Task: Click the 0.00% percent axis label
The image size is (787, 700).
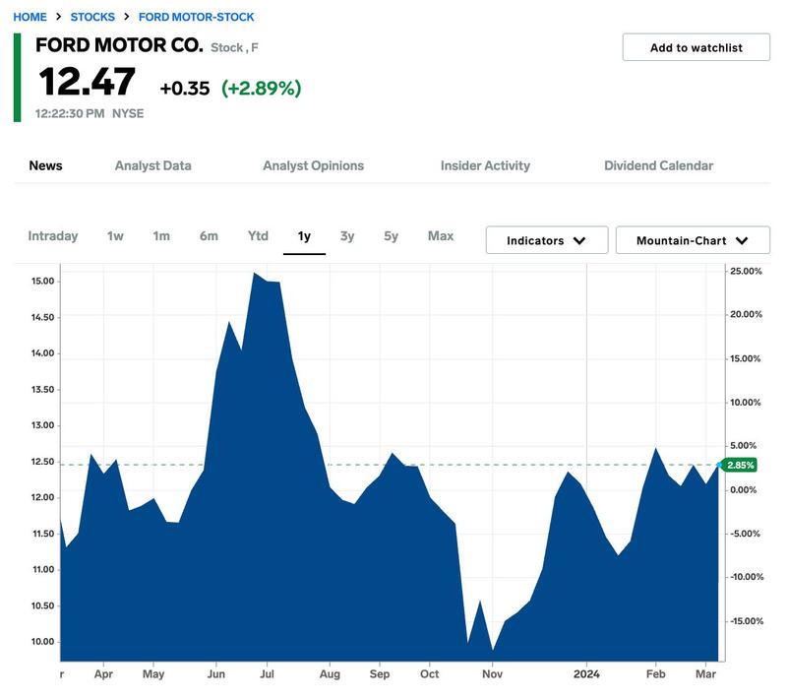Action: (x=744, y=490)
